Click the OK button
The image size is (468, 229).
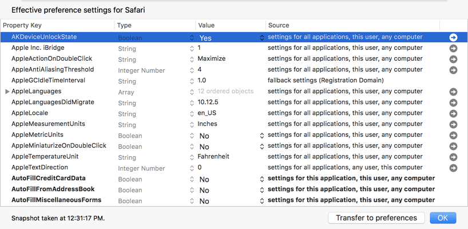coord(443,218)
